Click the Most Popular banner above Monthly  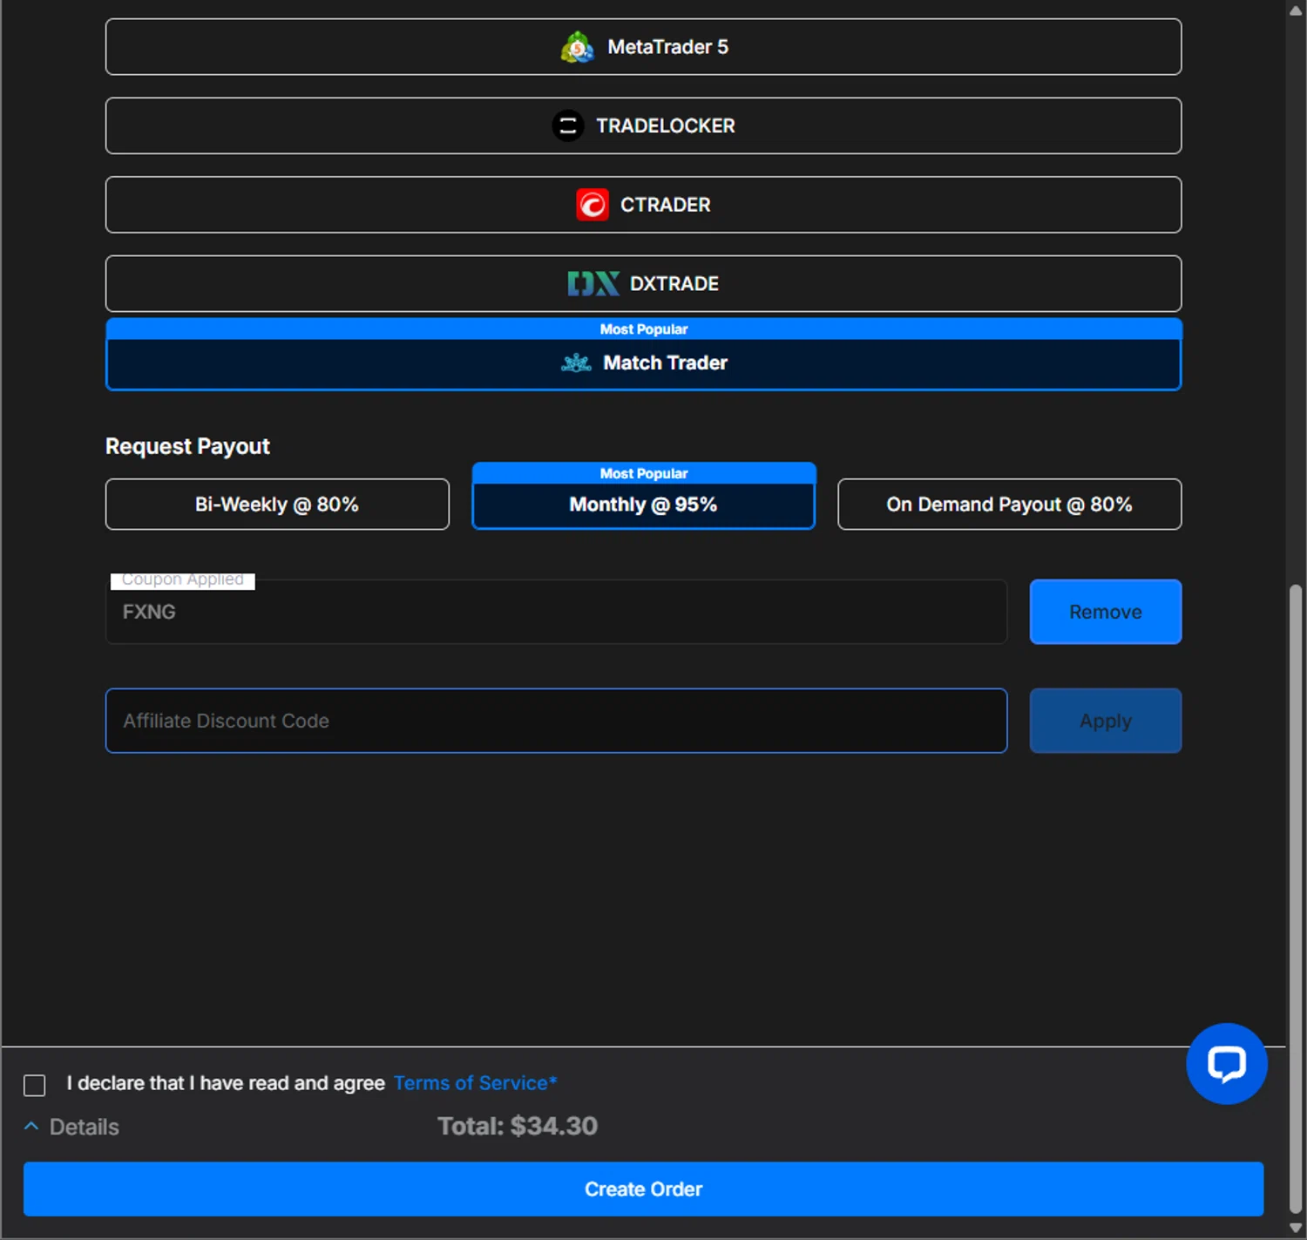coord(644,473)
